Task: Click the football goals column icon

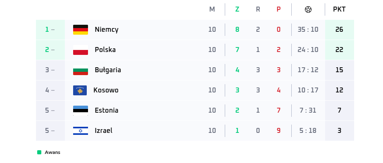Action: pos(308,9)
